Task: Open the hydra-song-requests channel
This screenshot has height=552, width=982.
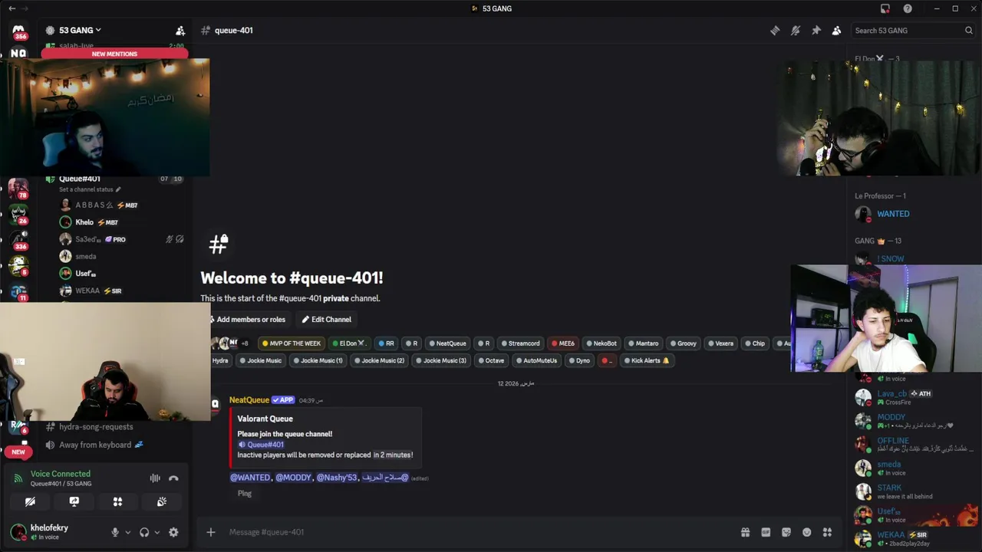Action: [96, 427]
